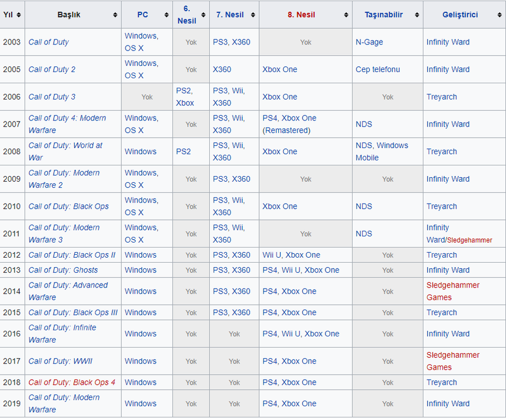This screenshot has height=418, width=506.
Task: Open the red 8. Nesil header link
Action: tap(301, 15)
